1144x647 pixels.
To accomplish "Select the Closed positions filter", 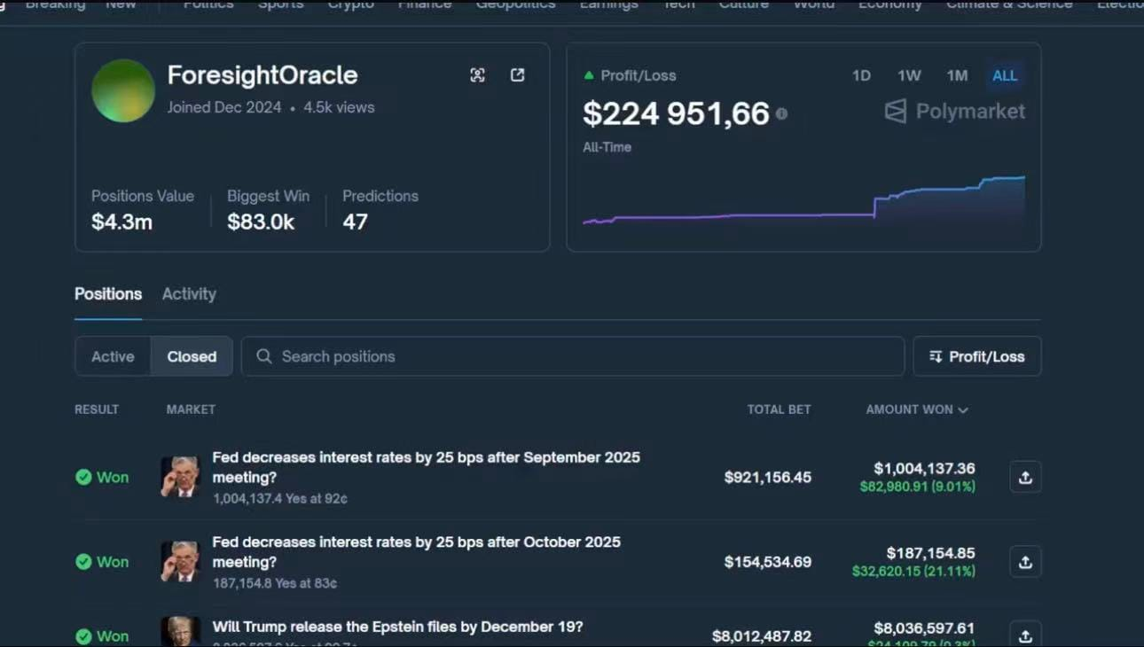I will [192, 356].
